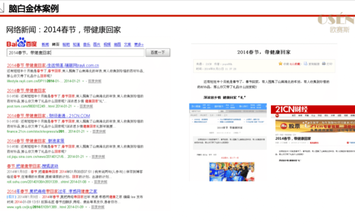This screenshot has width=355, height=224.
Task: Open the 文库 tab in Baidu navigation
Action: 128,45
